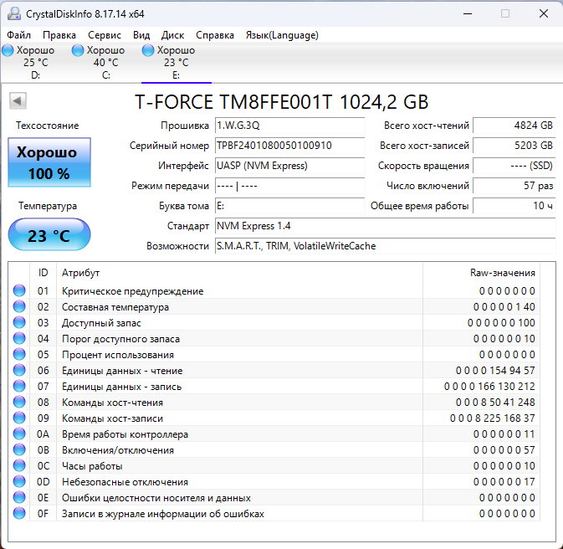Click the previous disk arrow button
The height and width of the screenshot is (549, 563).
click(18, 100)
